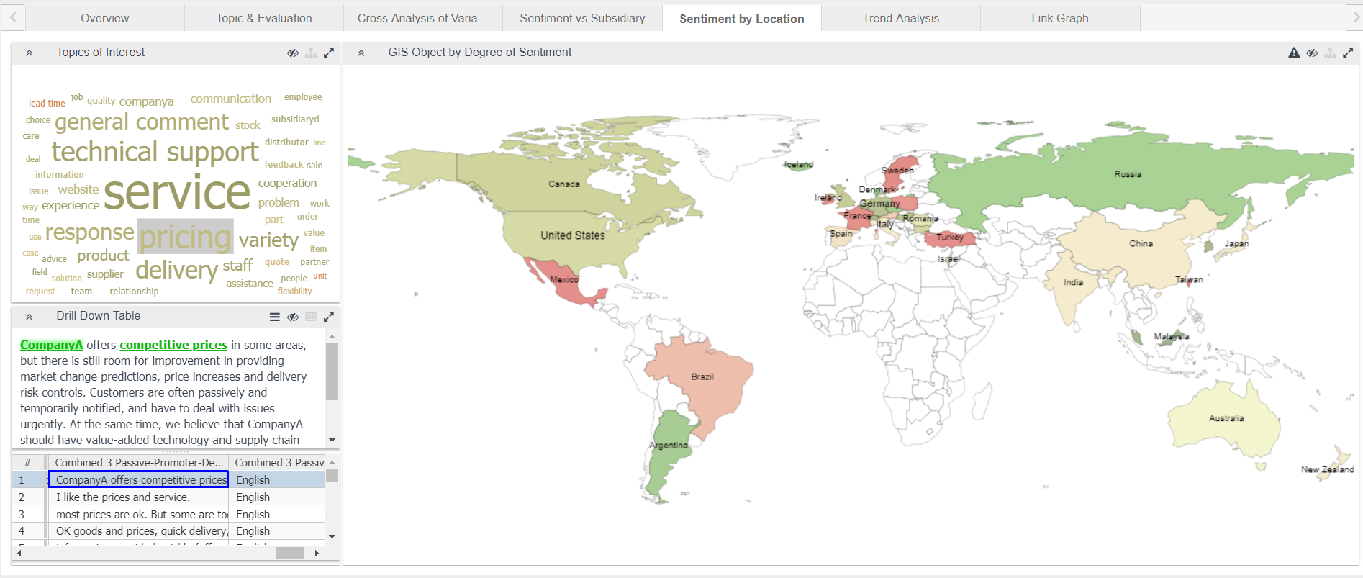
Task: Collapse the GIS Object by Degree of Sentiment panel
Action: (361, 53)
